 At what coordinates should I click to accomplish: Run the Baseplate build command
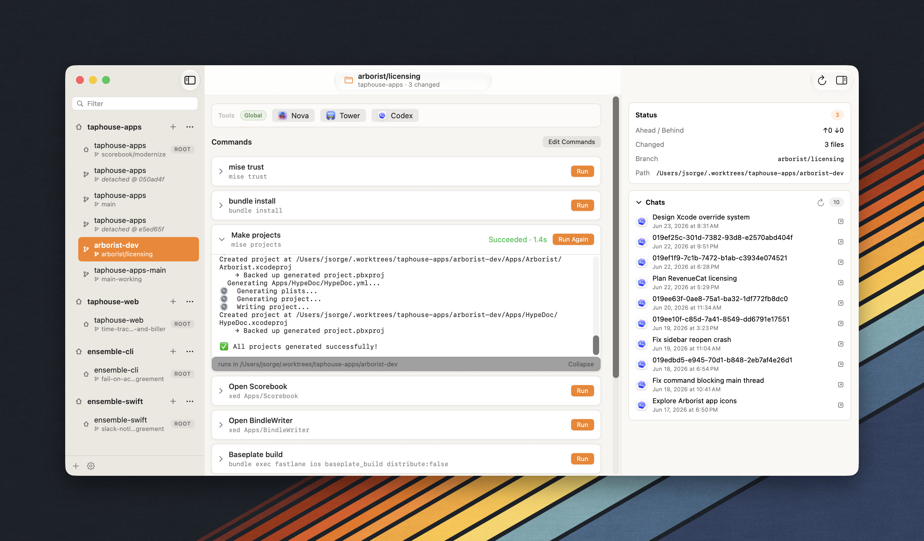582,459
